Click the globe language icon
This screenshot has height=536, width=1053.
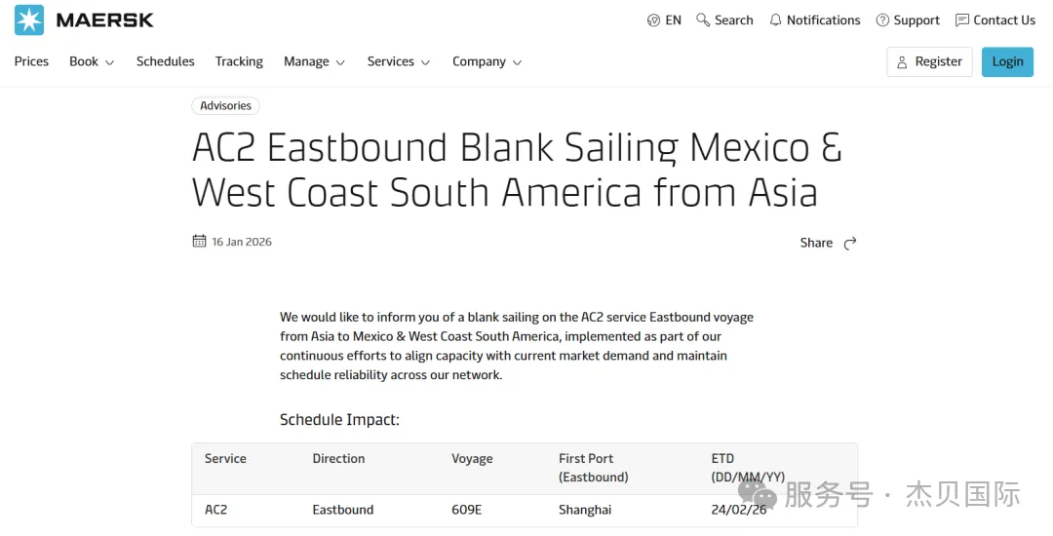tap(653, 20)
